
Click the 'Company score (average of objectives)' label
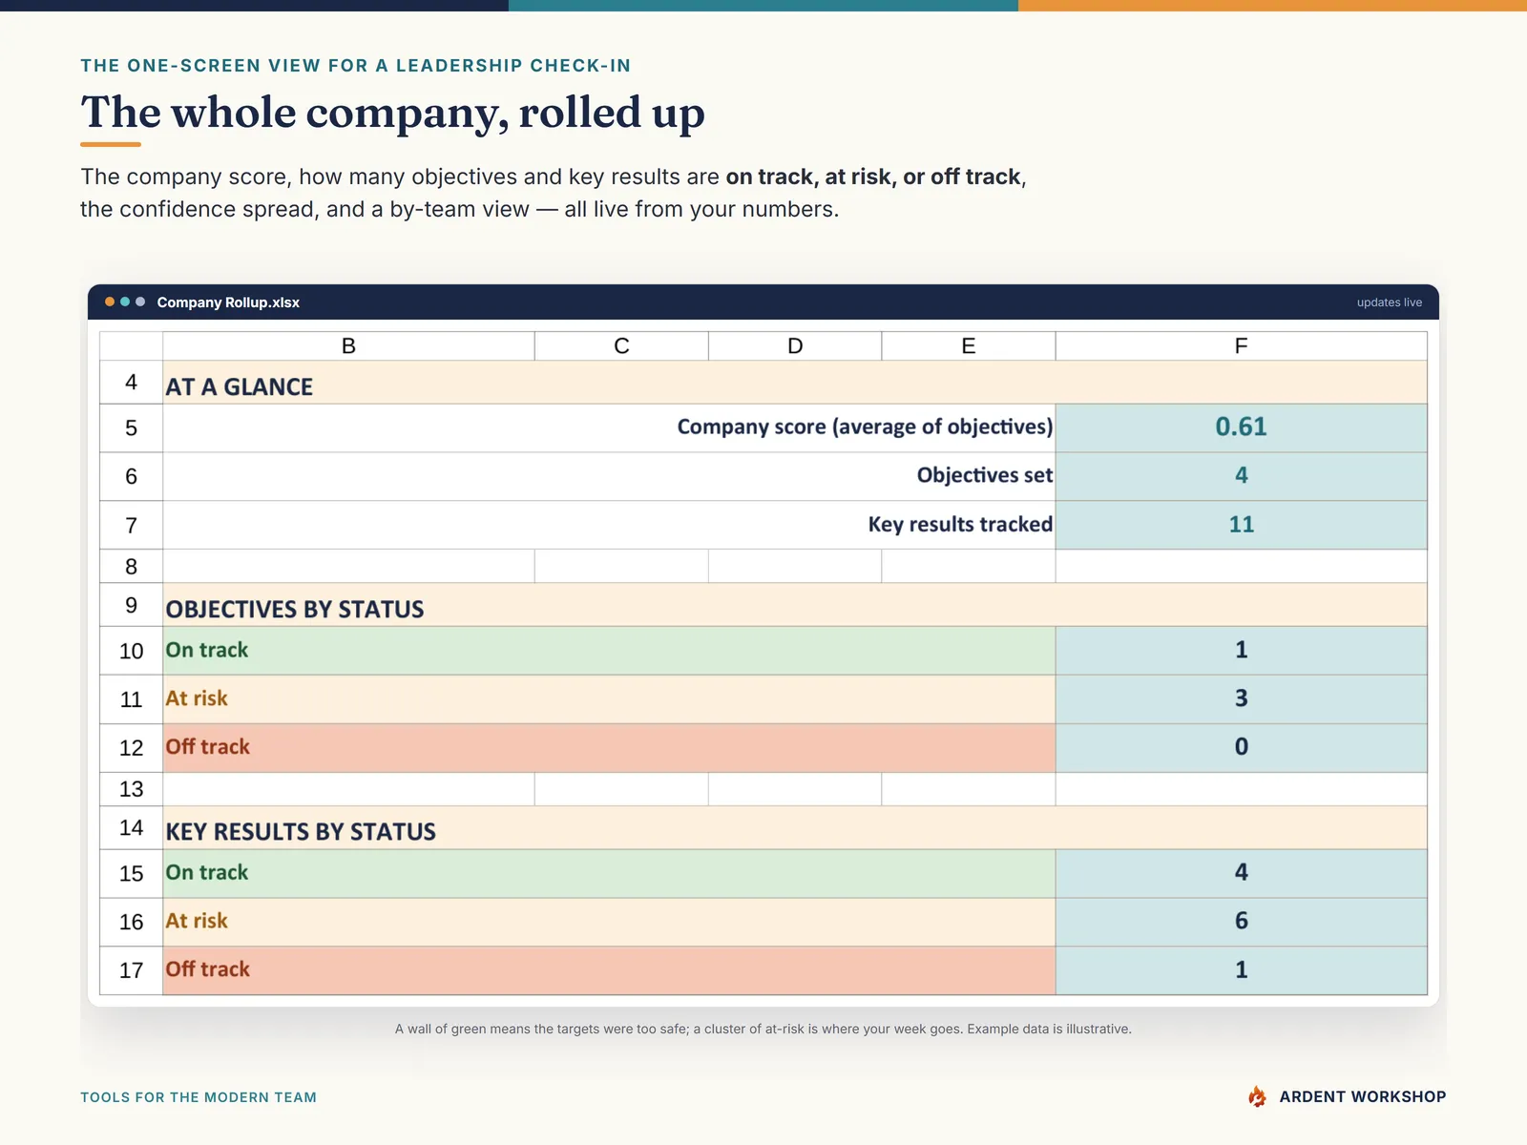click(865, 427)
